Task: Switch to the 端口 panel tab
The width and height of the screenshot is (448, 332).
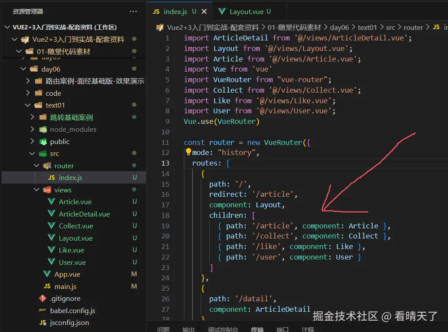Action: pos(282,329)
